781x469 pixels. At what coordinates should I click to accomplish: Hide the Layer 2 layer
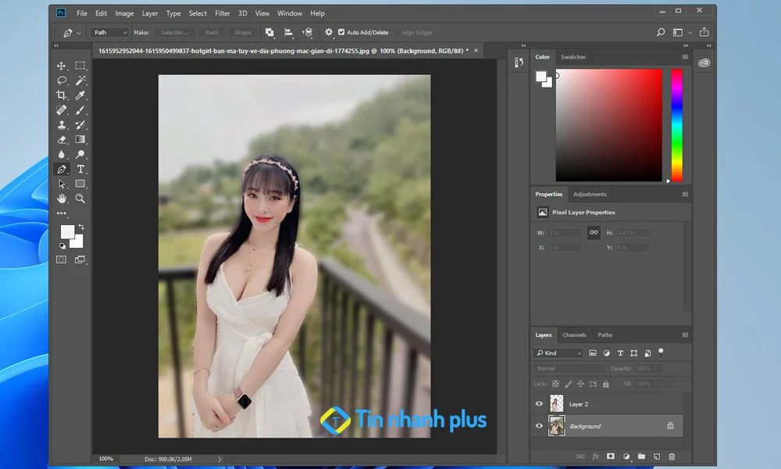pyautogui.click(x=538, y=403)
